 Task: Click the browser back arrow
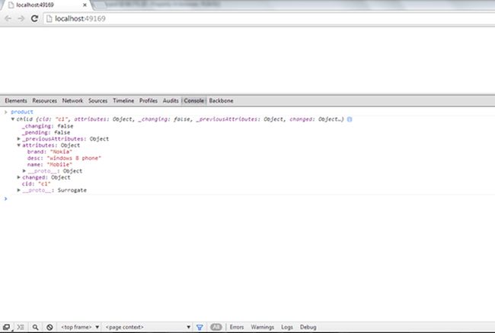point(8,18)
